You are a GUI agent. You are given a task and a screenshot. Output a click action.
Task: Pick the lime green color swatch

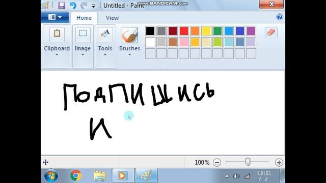click(218, 42)
